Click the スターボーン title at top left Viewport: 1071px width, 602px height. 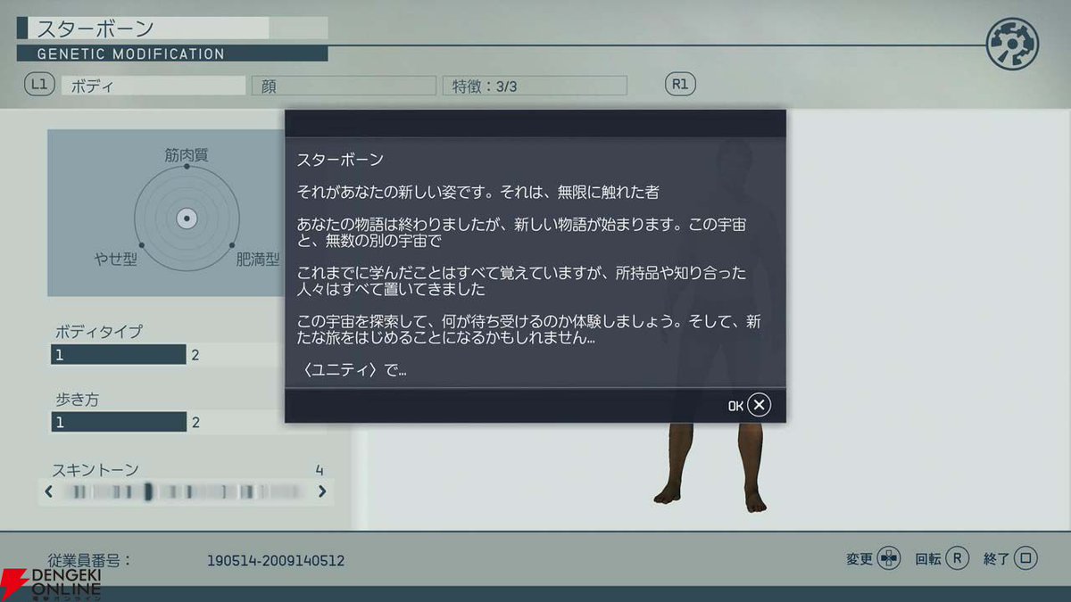95,29
